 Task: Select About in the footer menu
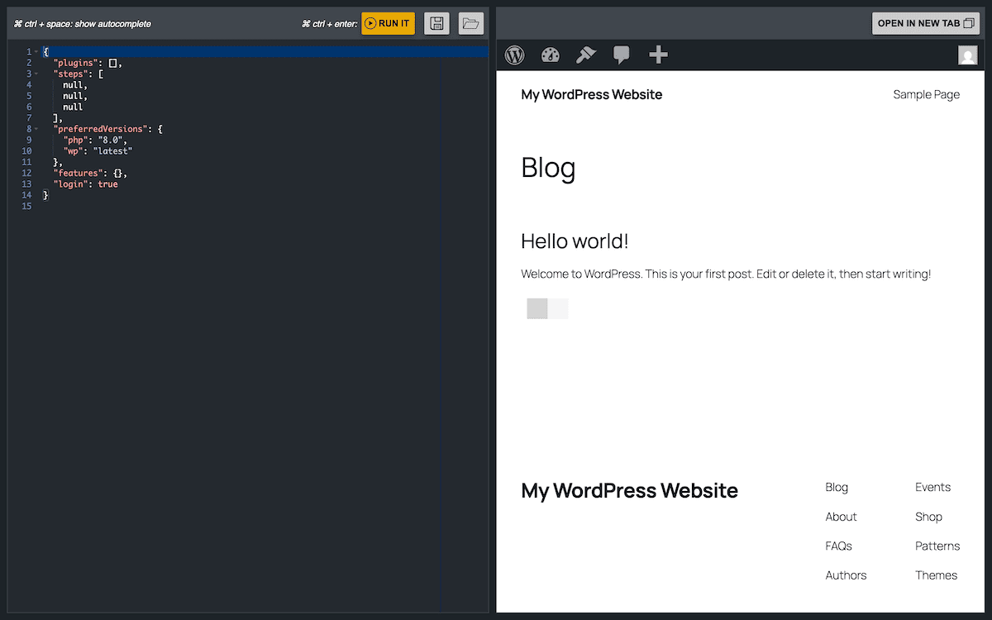click(841, 516)
